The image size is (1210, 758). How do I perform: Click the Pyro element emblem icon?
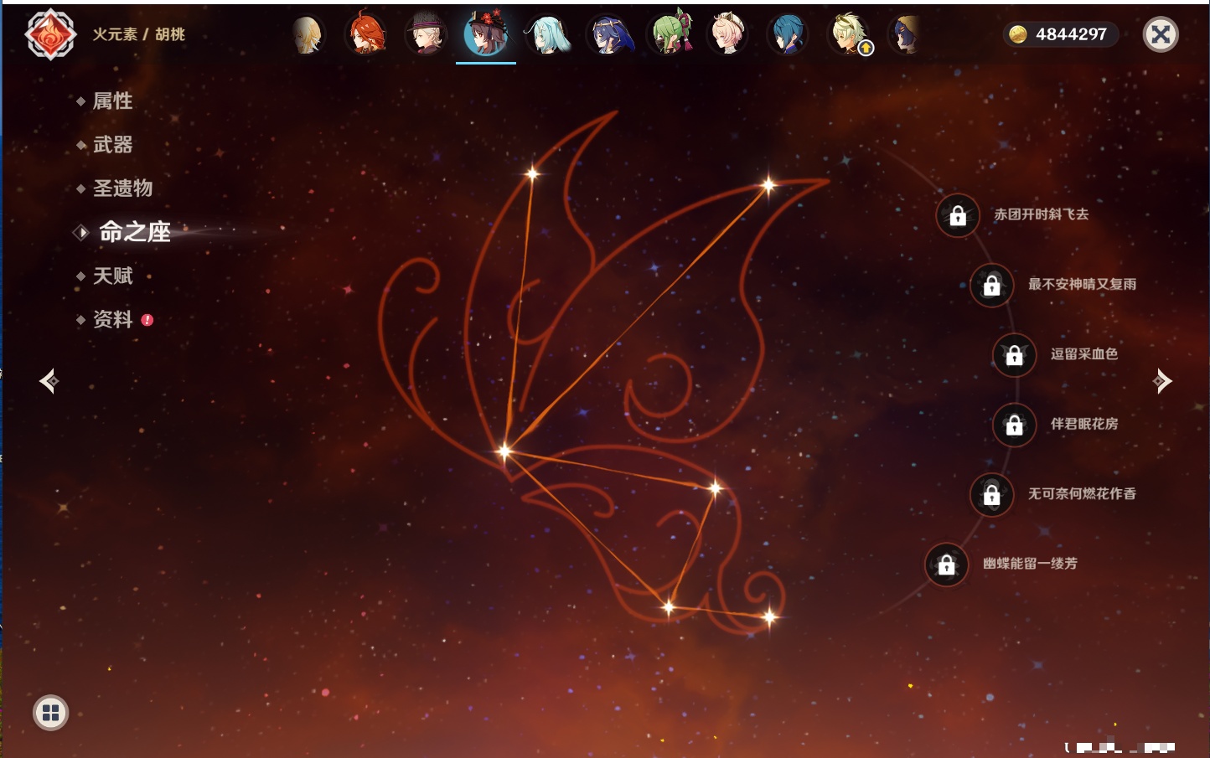pos(50,34)
